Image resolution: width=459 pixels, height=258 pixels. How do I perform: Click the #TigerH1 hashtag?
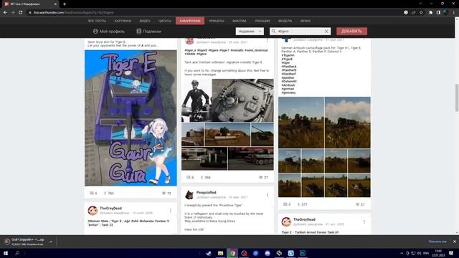[x=288, y=55]
